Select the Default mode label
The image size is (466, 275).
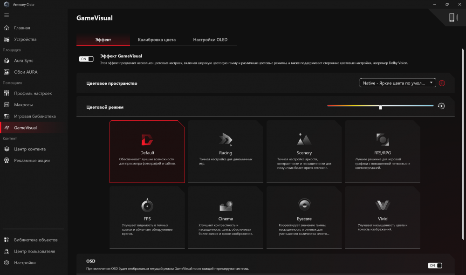(x=147, y=153)
